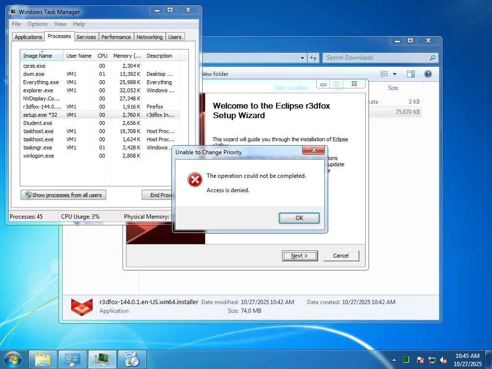The image size is (492, 369).
Task: Select the 75,870 KB file row in Explorer
Action: 395,111
